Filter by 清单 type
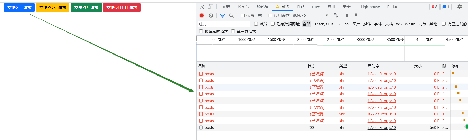The image size is (468, 140). click(422, 24)
